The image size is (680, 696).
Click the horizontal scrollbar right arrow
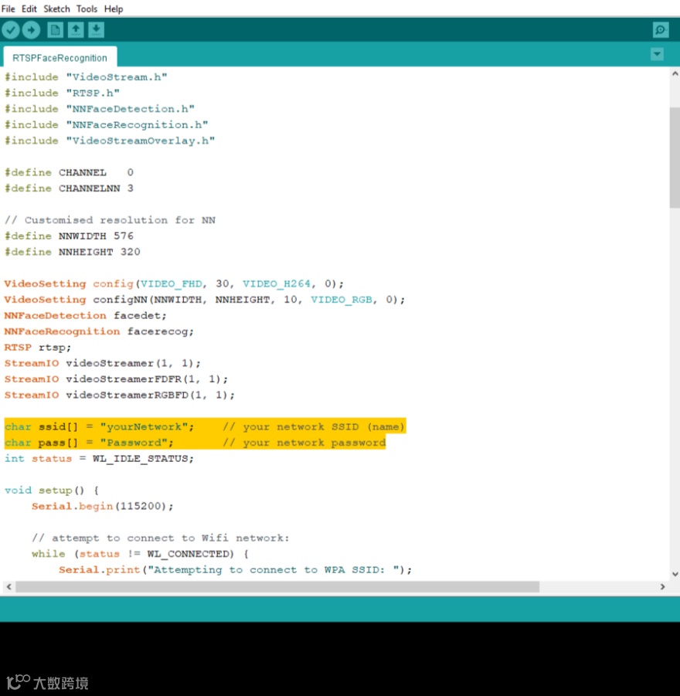tap(662, 587)
